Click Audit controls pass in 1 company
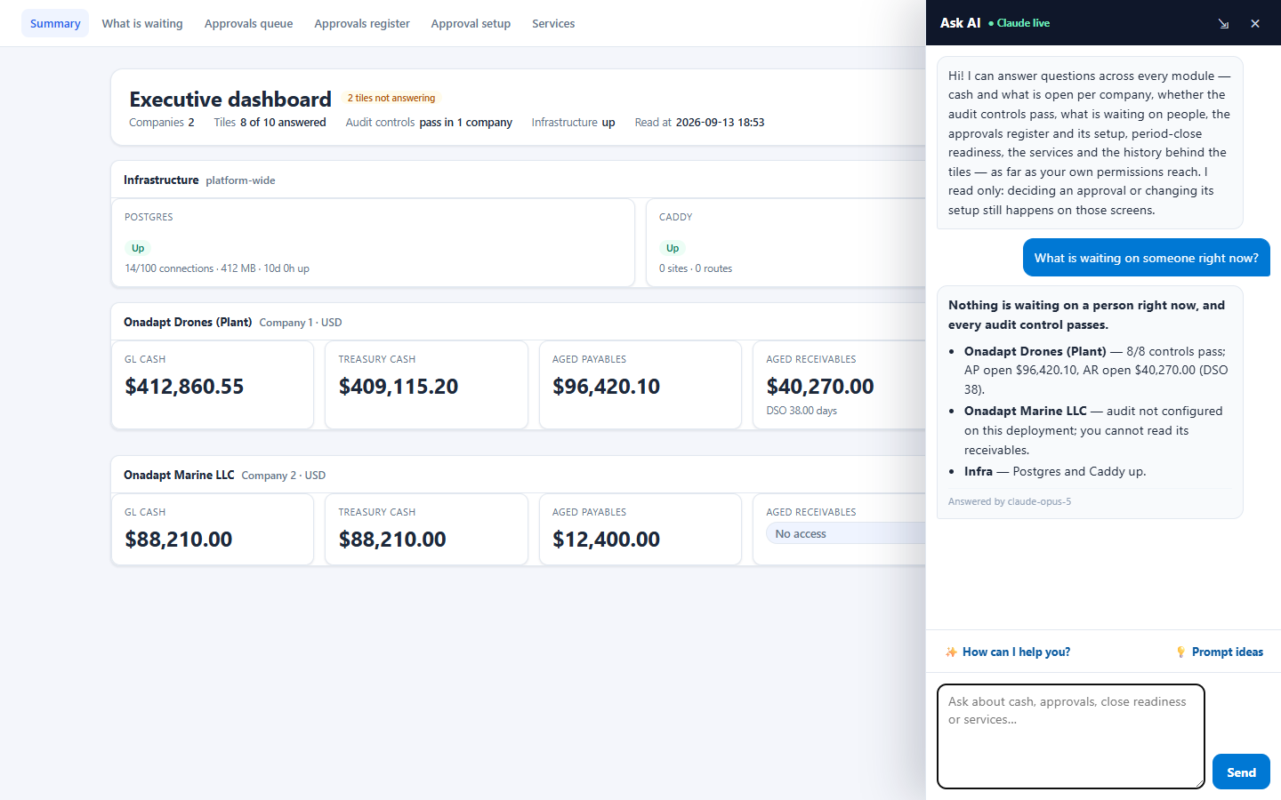The height and width of the screenshot is (800, 1281). tap(429, 123)
